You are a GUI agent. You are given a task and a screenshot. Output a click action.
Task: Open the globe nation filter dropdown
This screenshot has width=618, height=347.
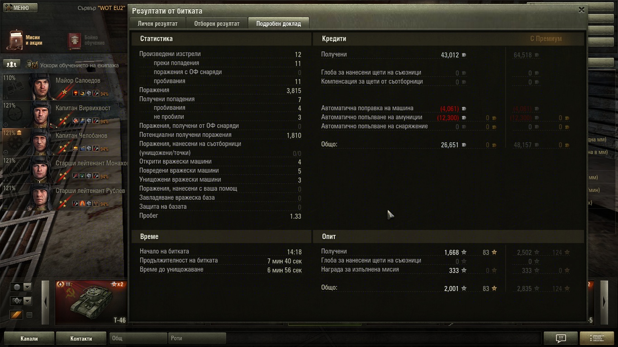click(21, 287)
